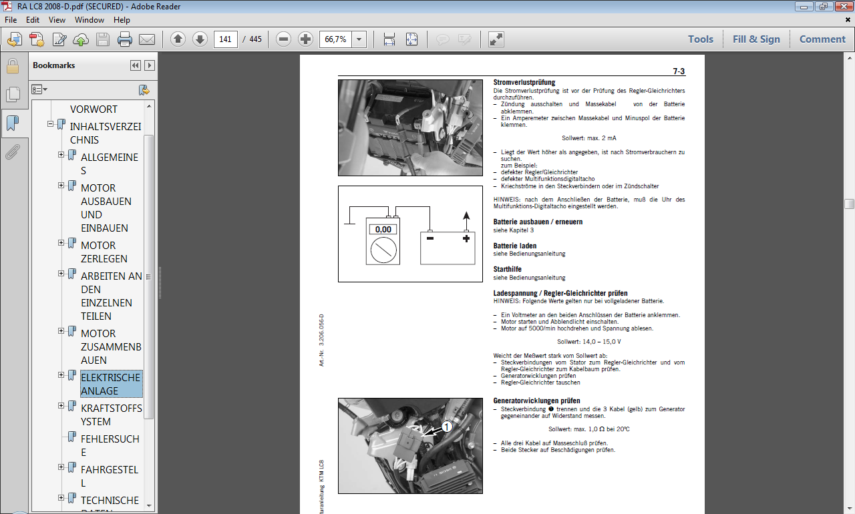Open the zoom percentage dropdown arrow
This screenshot has height=514, width=855.
[359, 39]
